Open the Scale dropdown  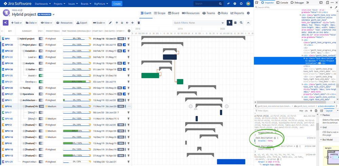tap(99, 23)
